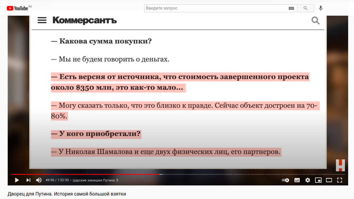Enter full screen mode
The width and height of the screenshot is (354, 199).
340,180
